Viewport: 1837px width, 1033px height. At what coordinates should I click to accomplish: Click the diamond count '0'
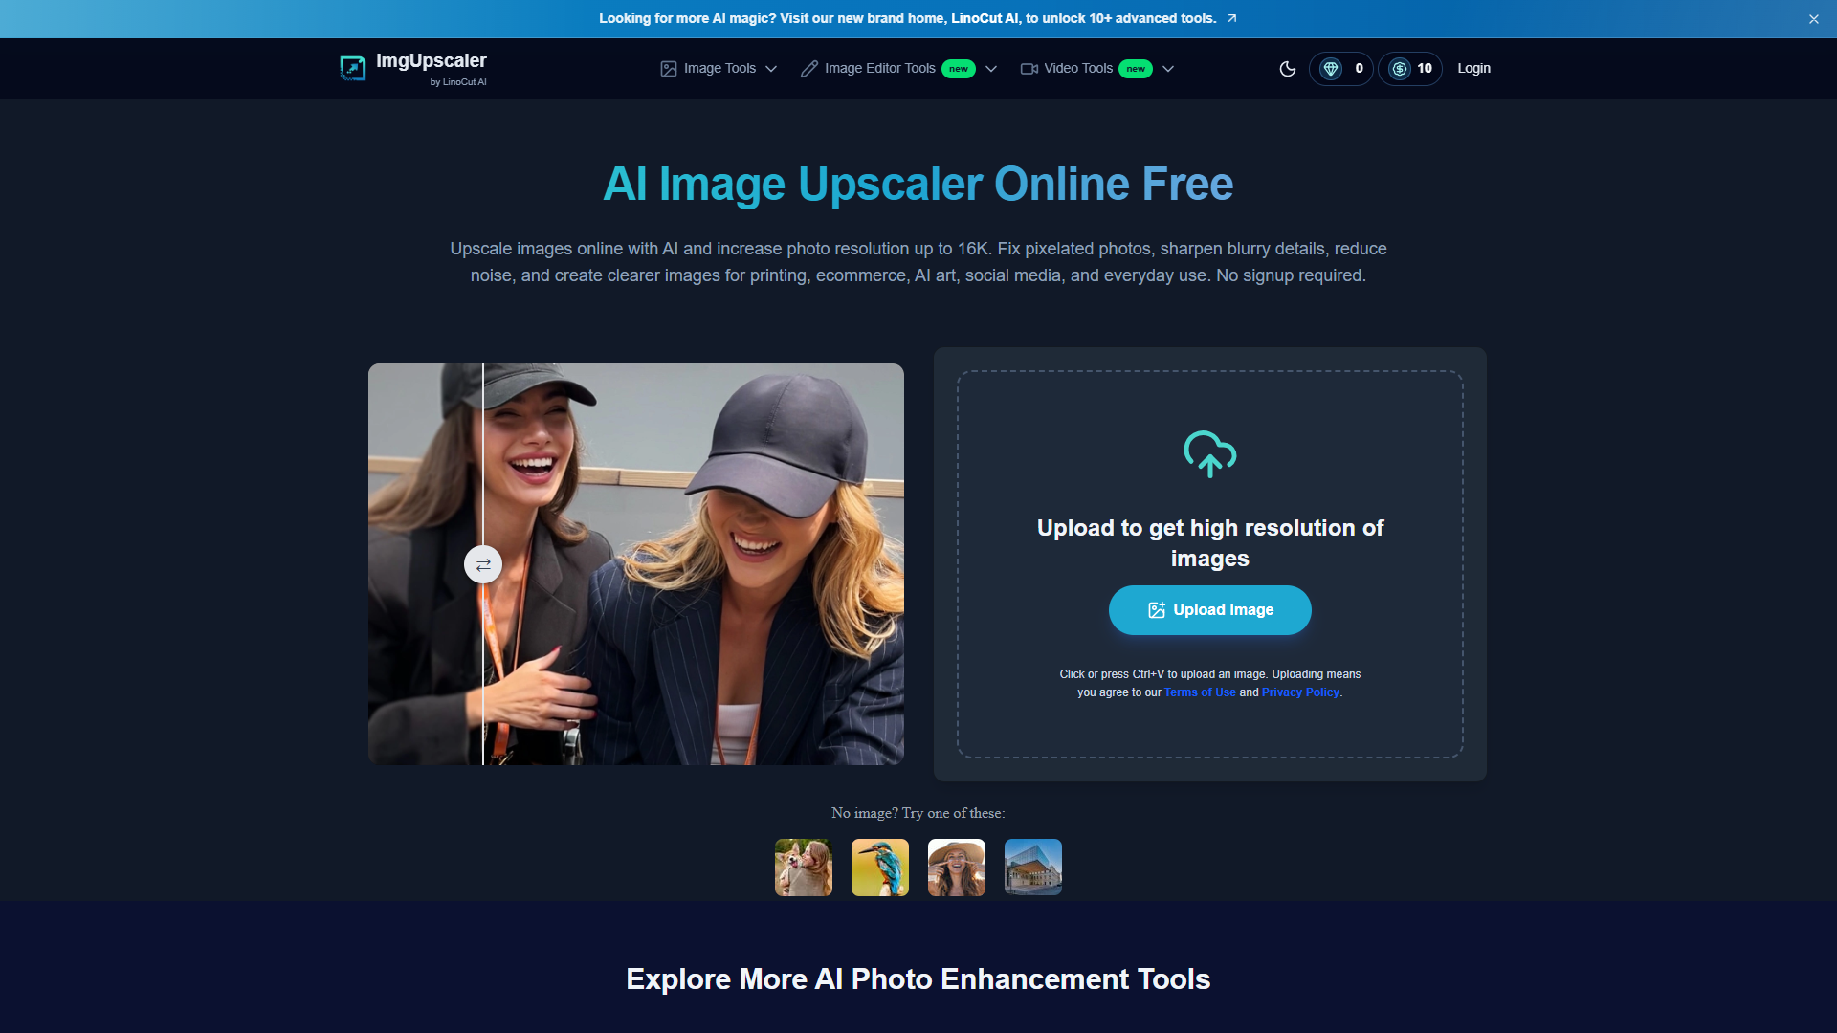1359,69
